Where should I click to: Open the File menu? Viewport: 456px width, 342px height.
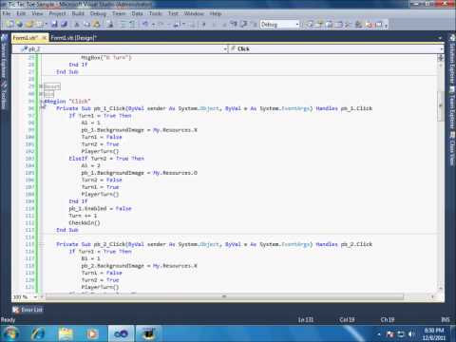pyautogui.click(x=7, y=13)
